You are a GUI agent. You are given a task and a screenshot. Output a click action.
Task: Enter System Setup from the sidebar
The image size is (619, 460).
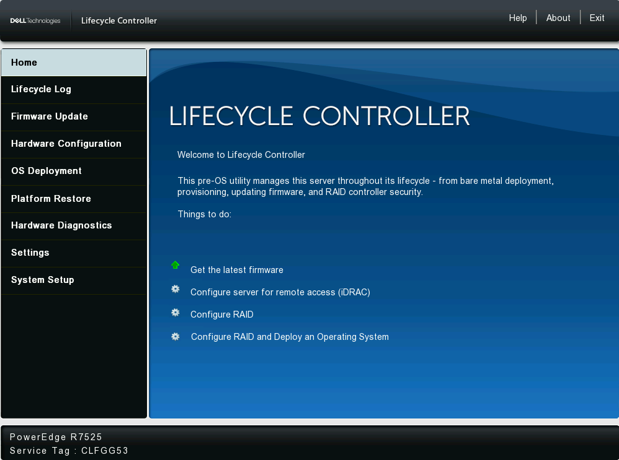pyautogui.click(x=42, y=280)
